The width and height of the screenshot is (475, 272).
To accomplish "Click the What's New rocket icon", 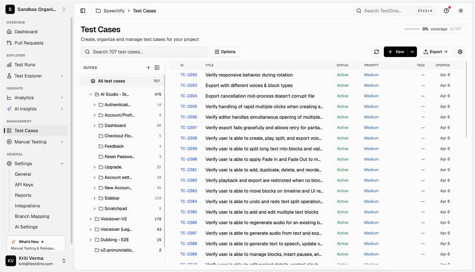I will pyautogui.click(x=13, y=242).
